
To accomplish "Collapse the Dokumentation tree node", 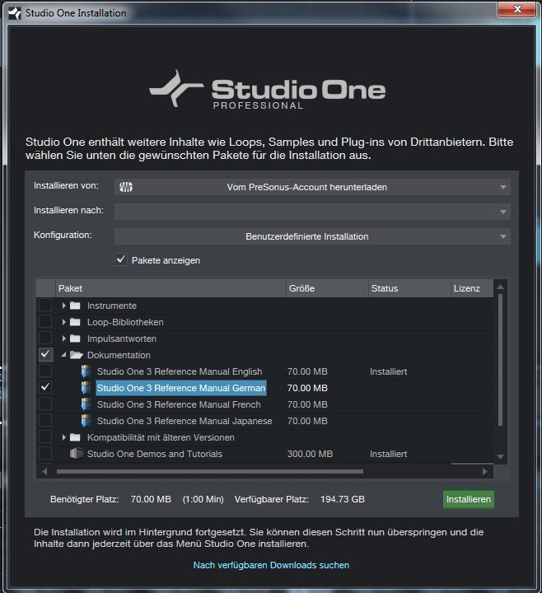I will click(63, 355).
